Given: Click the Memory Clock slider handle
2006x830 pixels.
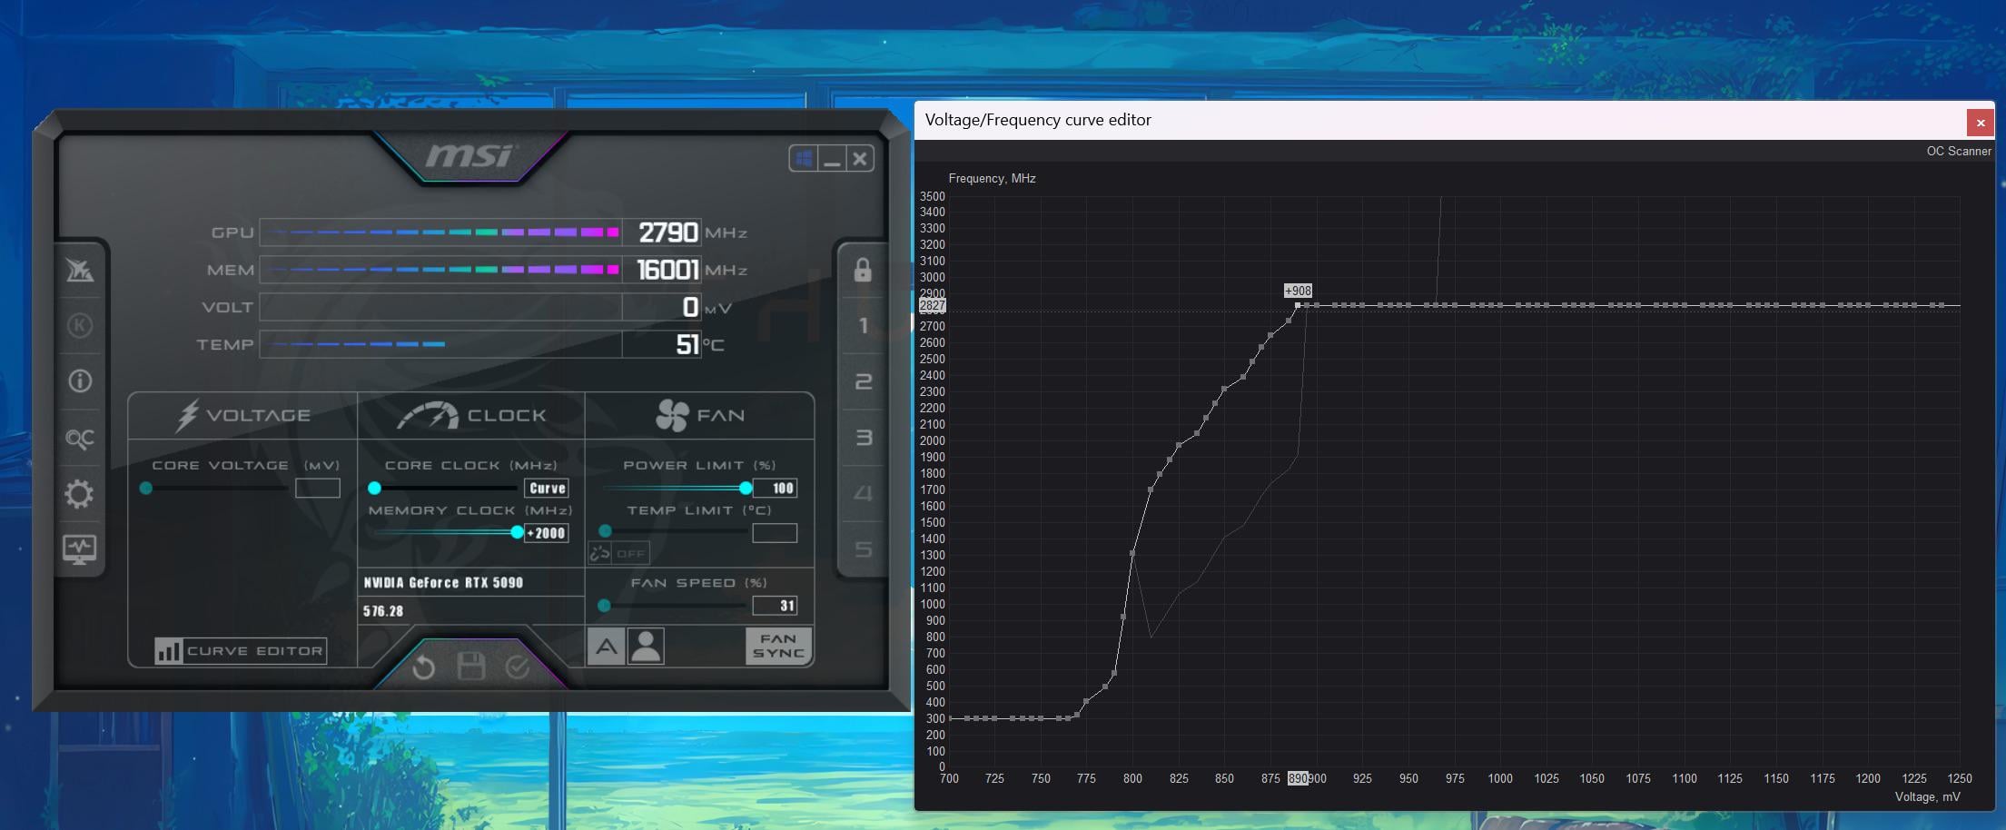Looking at the screenshot, I should pyautogui.click(x=518, y=532).
